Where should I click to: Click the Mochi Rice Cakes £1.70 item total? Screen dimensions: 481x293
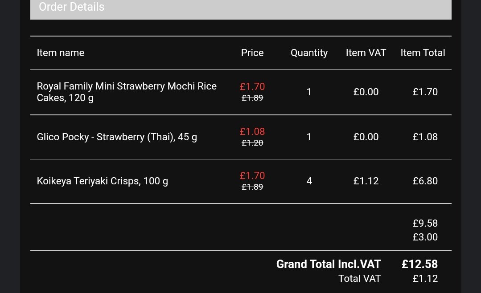point(425,92)
